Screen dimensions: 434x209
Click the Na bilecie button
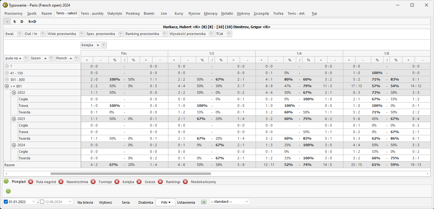click(x=85, y=202)
